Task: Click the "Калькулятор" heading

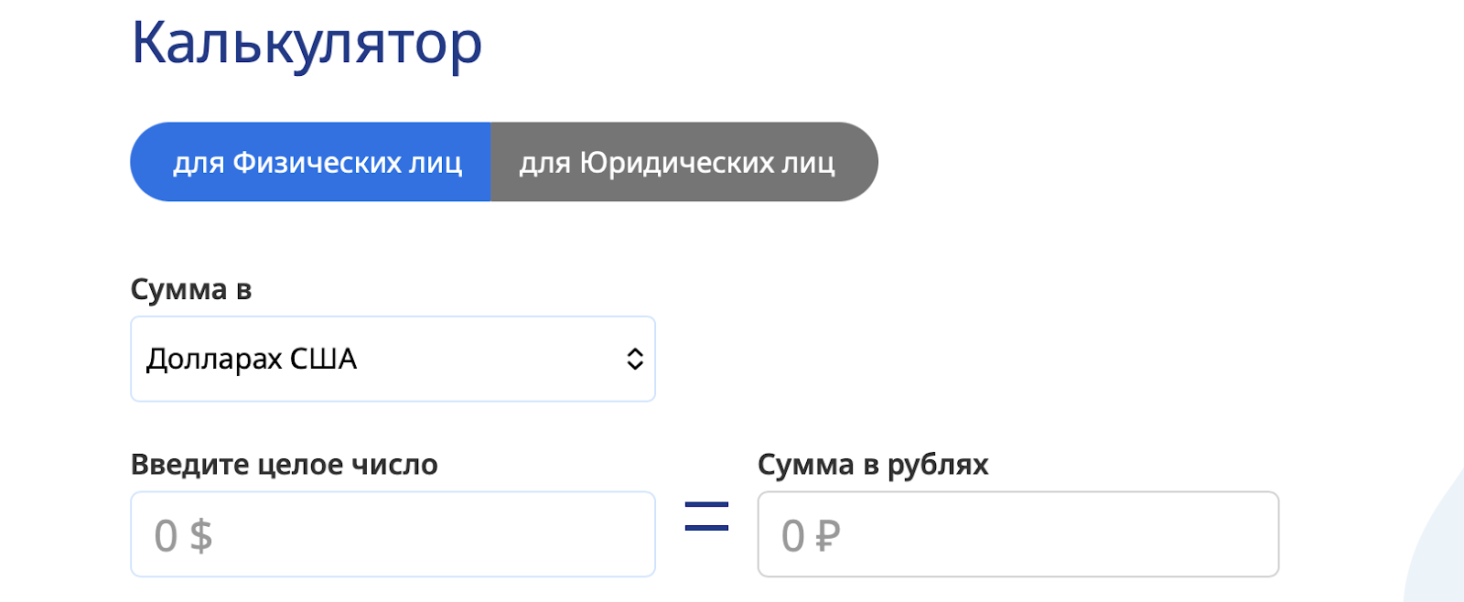Action: point(307,43)
